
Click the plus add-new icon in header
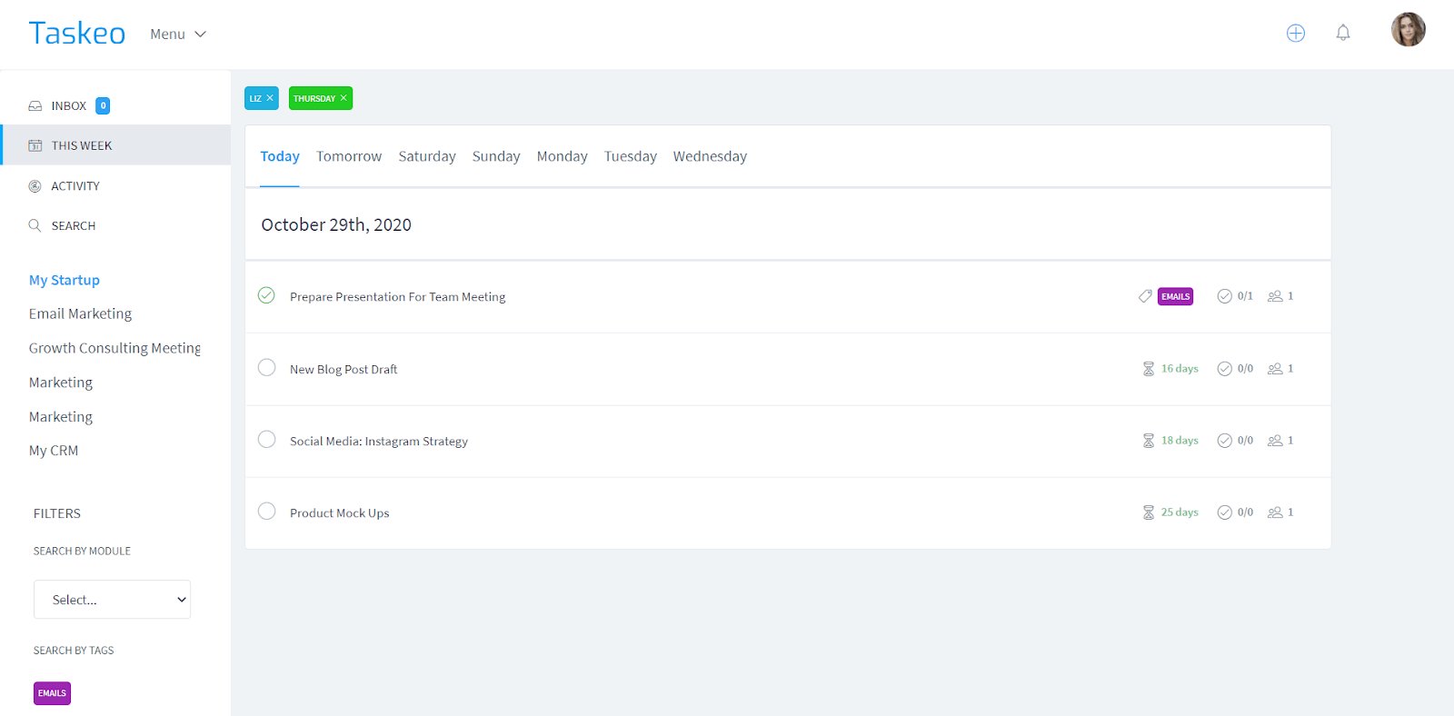1295,34
